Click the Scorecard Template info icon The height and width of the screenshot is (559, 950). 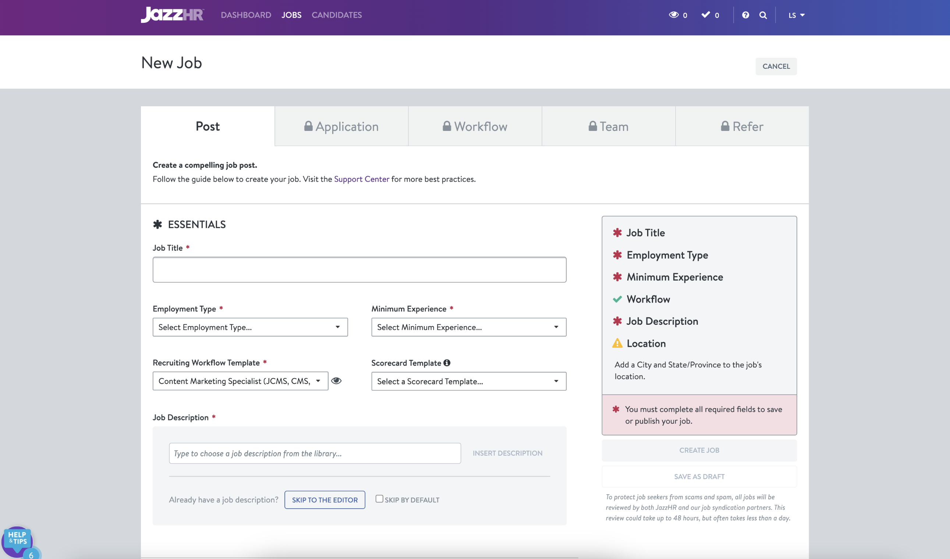pos(447,363)
